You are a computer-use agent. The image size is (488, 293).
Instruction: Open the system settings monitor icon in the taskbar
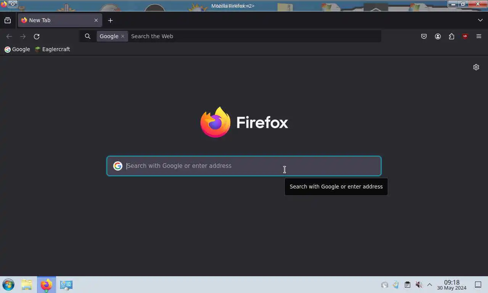(x=66, y=285)
